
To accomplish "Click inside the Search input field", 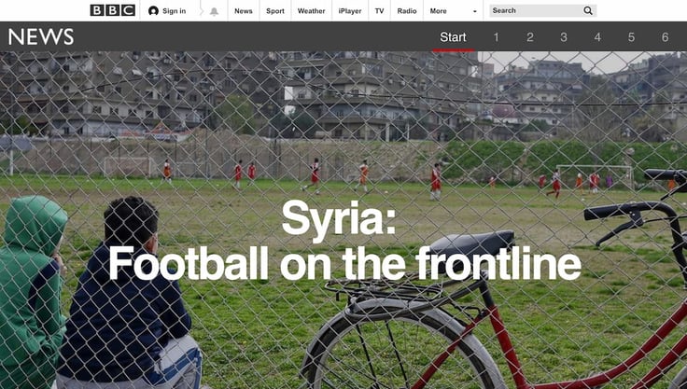I will [x=537, y=11].
